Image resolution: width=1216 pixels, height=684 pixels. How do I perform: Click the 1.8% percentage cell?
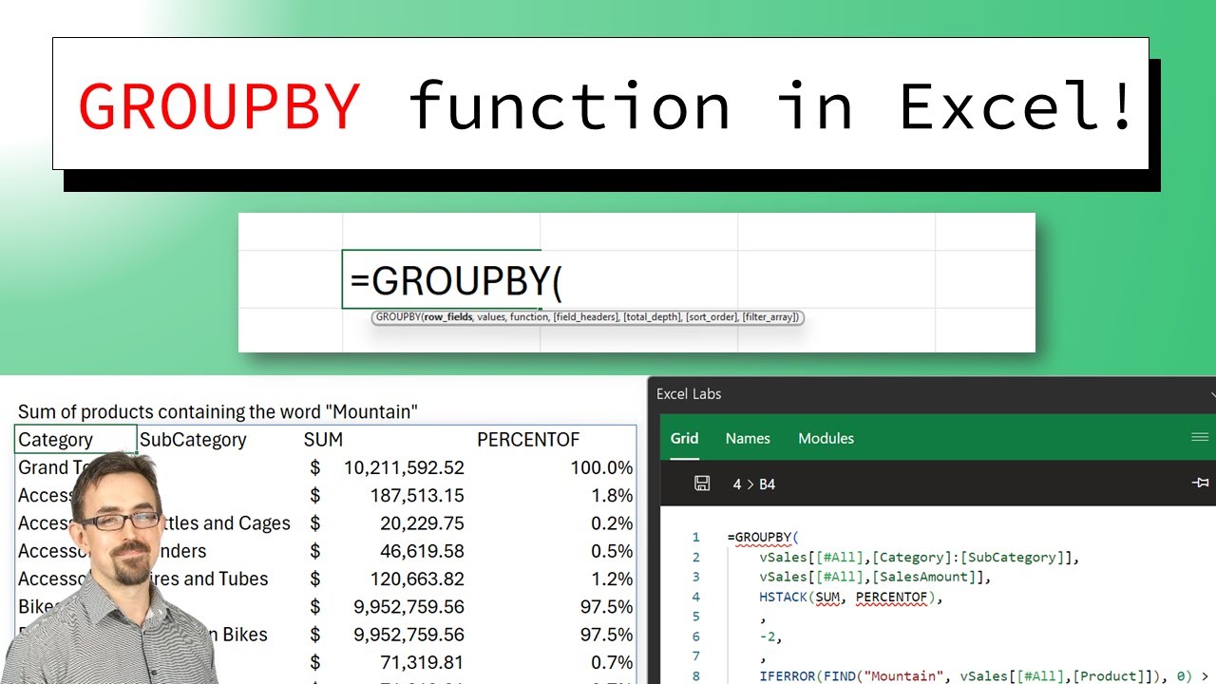[611, 495]
